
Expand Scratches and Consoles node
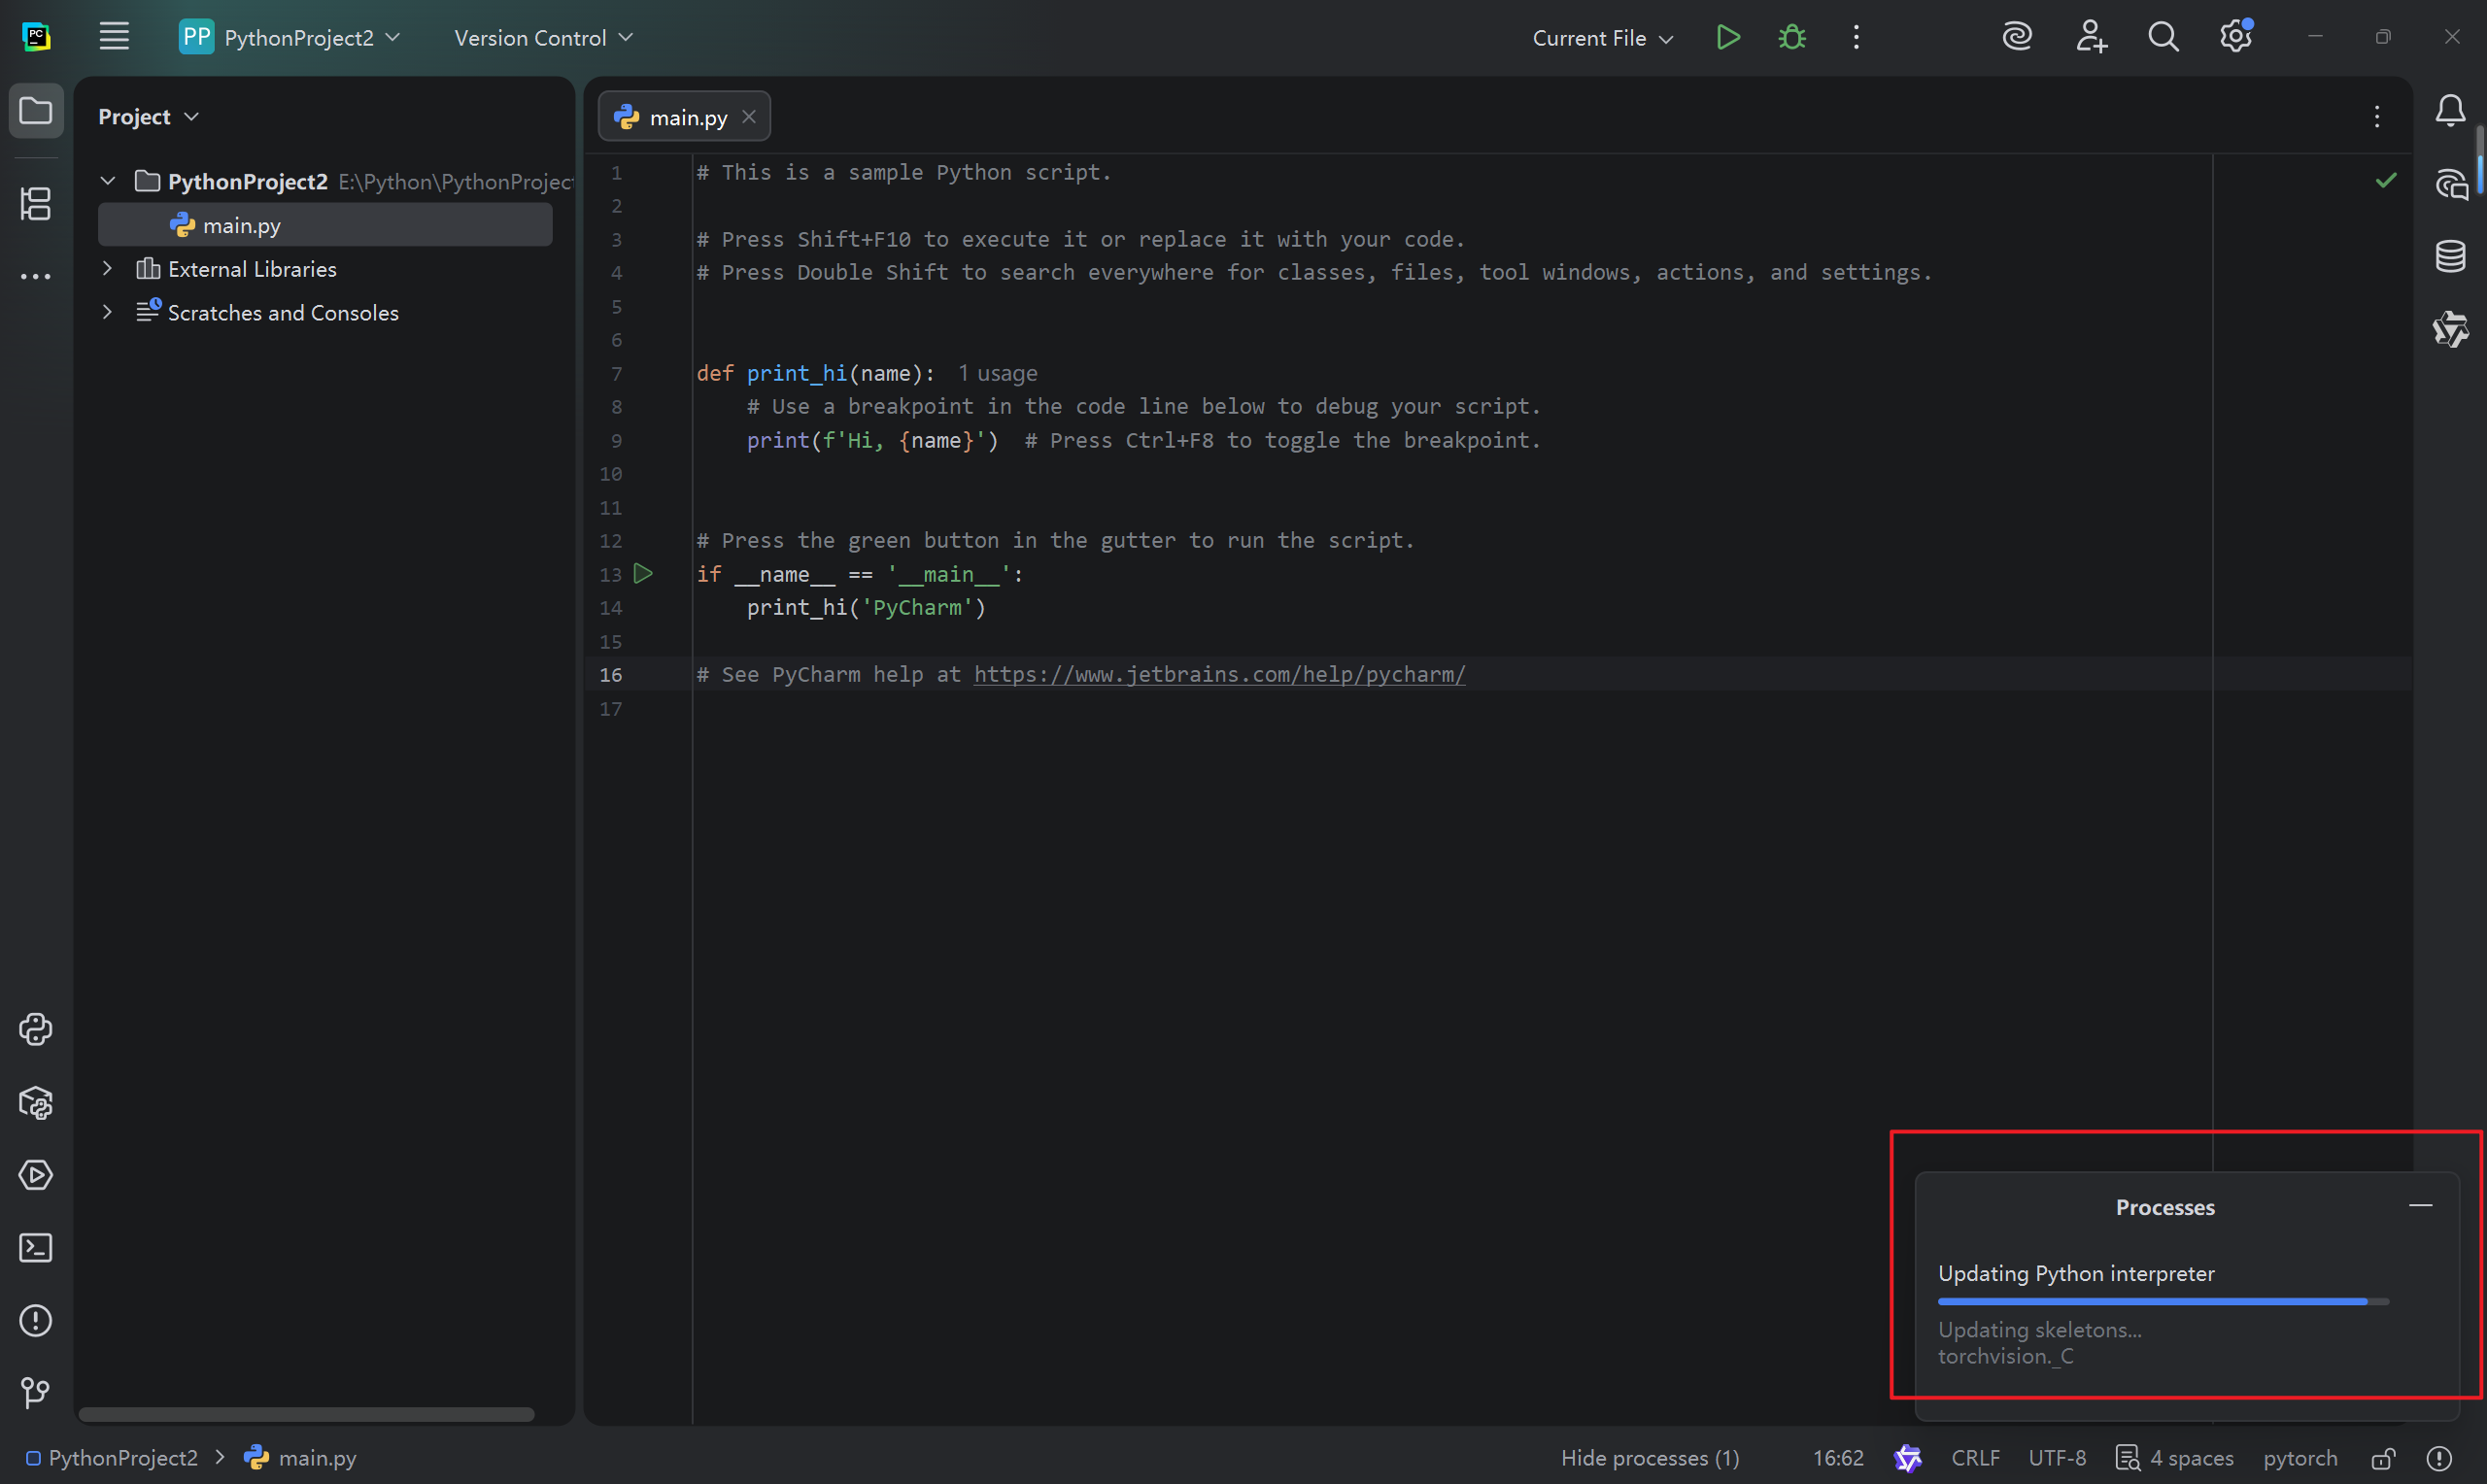pyautogui.click(x=107, y=312)
